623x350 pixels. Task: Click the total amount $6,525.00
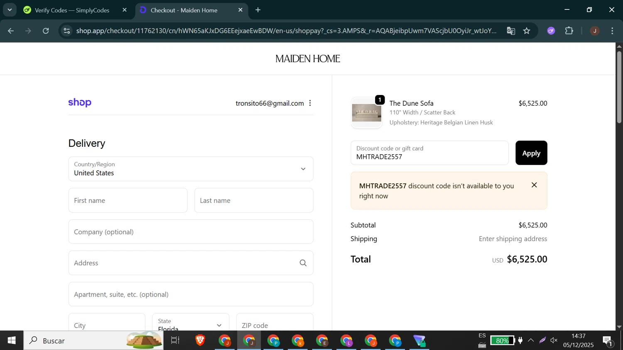point(527,259)
